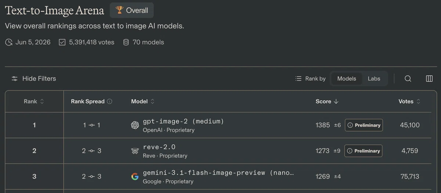Select Models ranking toggle

tap(347, 79)
